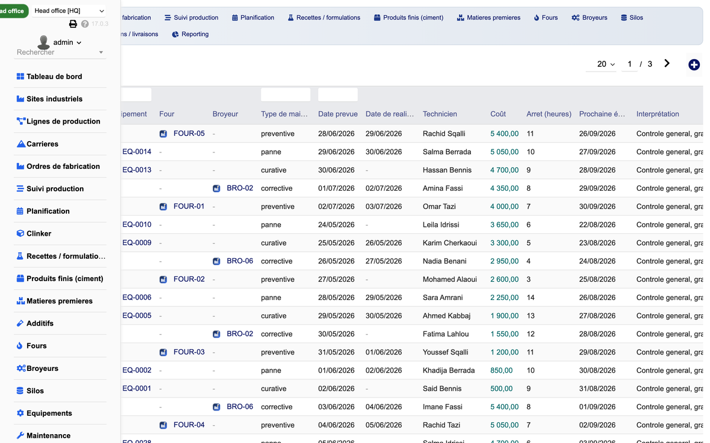
Task: Open FOUR-02 link
Action: coord(189,279)
